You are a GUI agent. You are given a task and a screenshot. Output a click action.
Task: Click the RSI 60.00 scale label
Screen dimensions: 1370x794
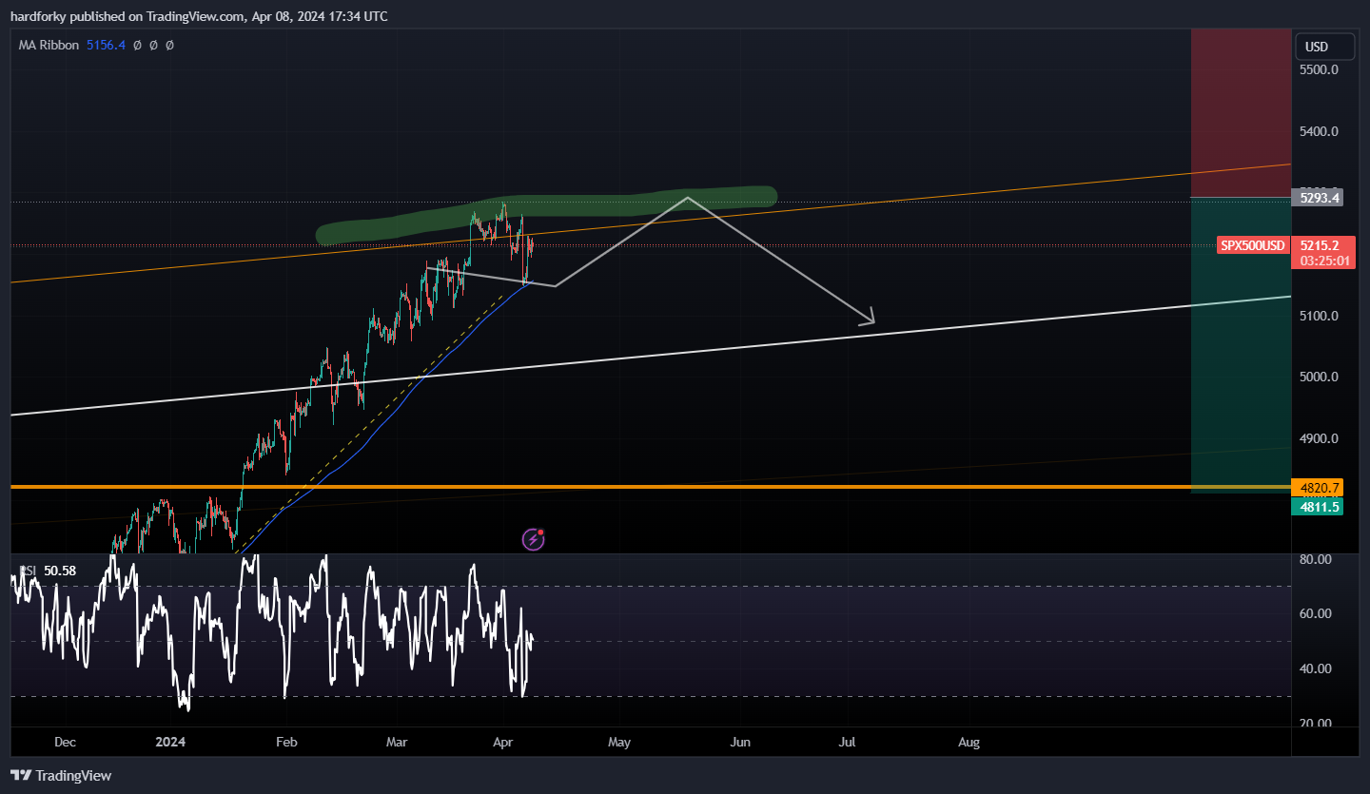pyautogui.click(x=1316, y=613)
